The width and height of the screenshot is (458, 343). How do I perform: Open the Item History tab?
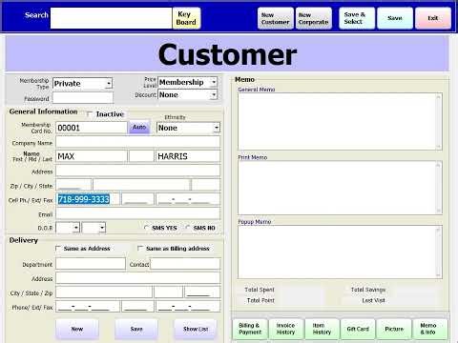pos(322,329)
